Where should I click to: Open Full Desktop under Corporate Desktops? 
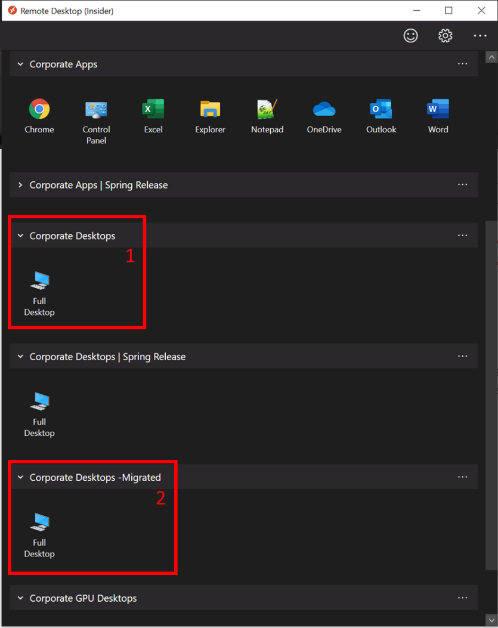pyautogui.click(x=39, y=294)
